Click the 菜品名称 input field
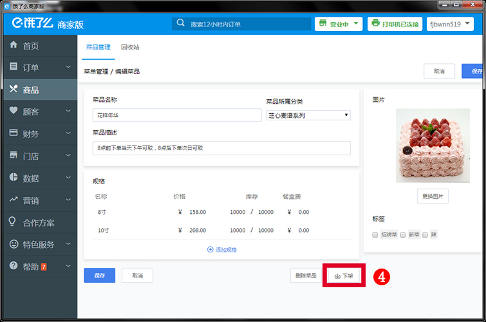This screenshot has width=486, height=322. point(174,115)
